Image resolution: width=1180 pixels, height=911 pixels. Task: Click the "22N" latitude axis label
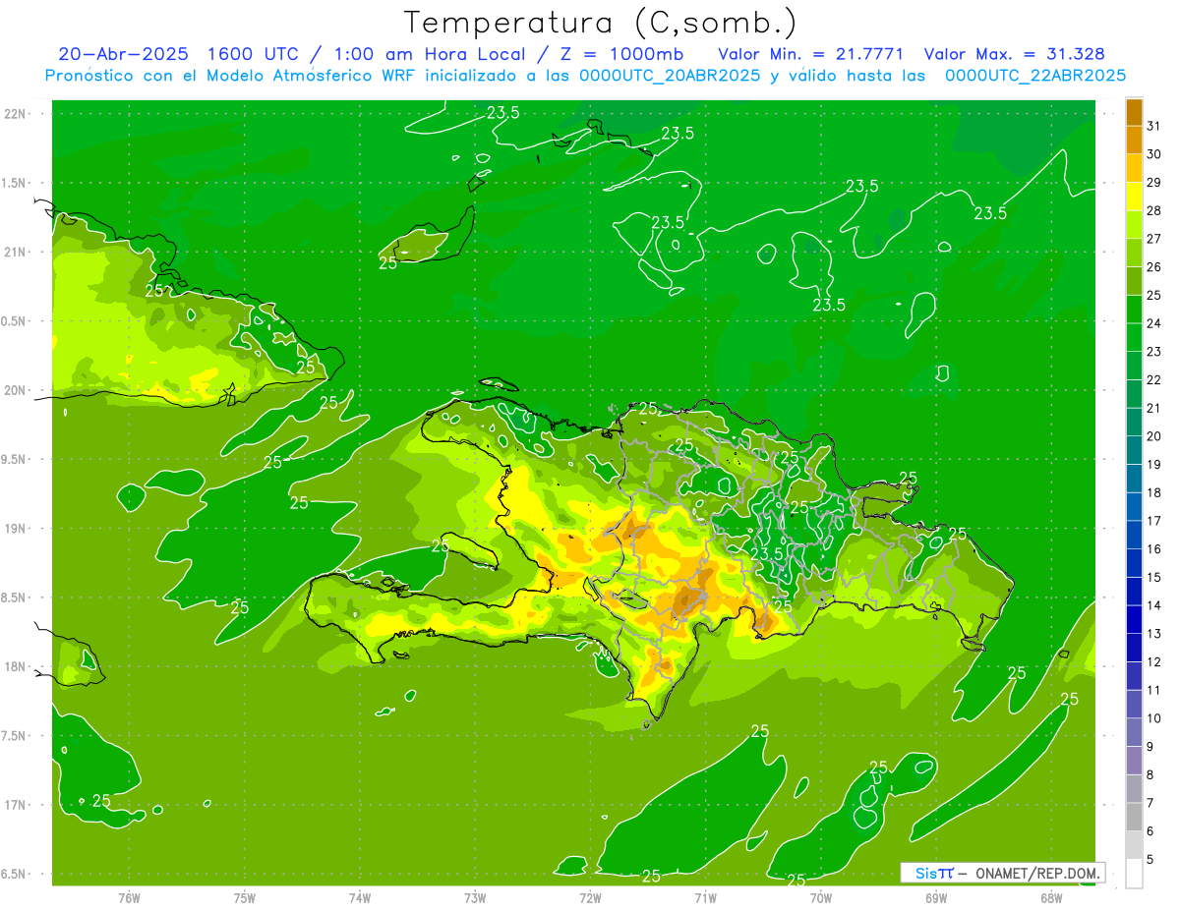click(15, 113)
